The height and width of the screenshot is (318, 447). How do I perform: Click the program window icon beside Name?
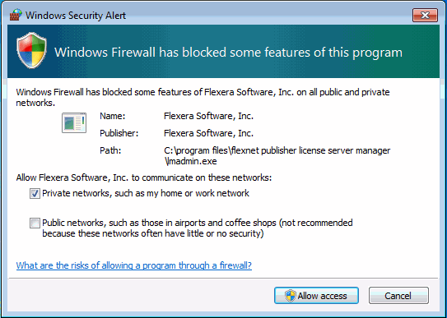pyautogui.click(x=74, y=122)
